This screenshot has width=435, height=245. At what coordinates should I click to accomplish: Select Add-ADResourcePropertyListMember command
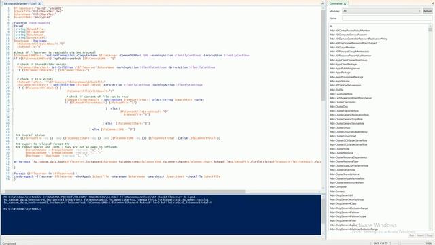tap(351, 56)
